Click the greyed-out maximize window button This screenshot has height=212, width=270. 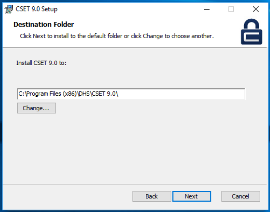(x=231, y=9)
